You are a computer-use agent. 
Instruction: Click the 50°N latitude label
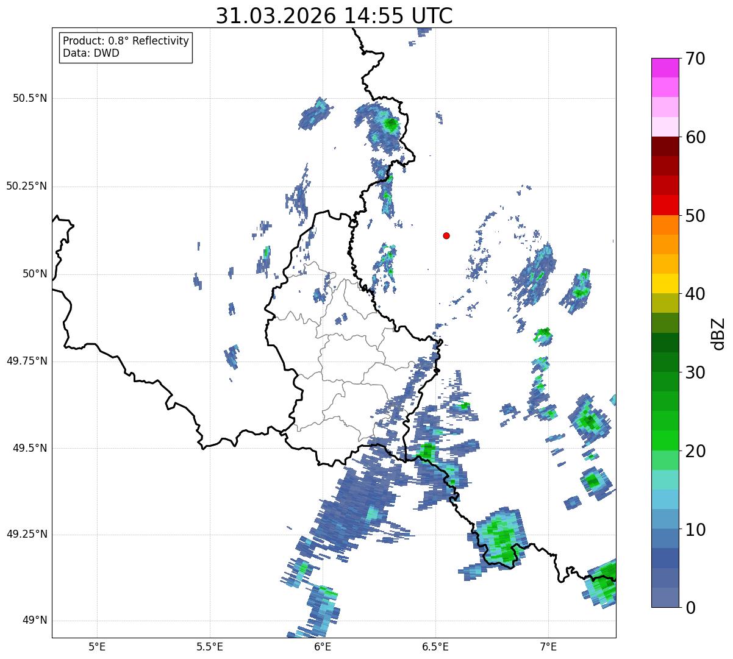(x=35, y=274)
